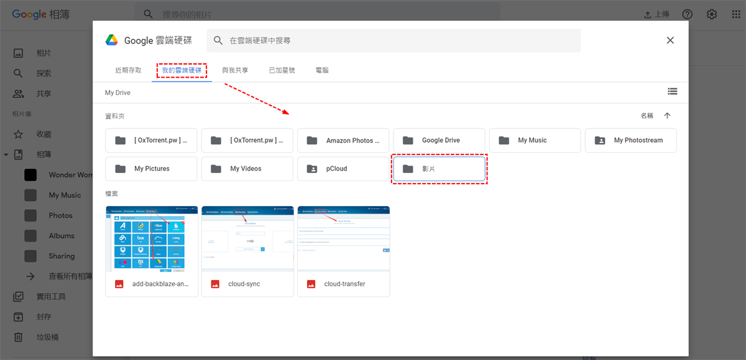This screenshot has width=746, height=360.
Task: Click image icon beside cloud-transfer
Action: click(x=311, y=284)
